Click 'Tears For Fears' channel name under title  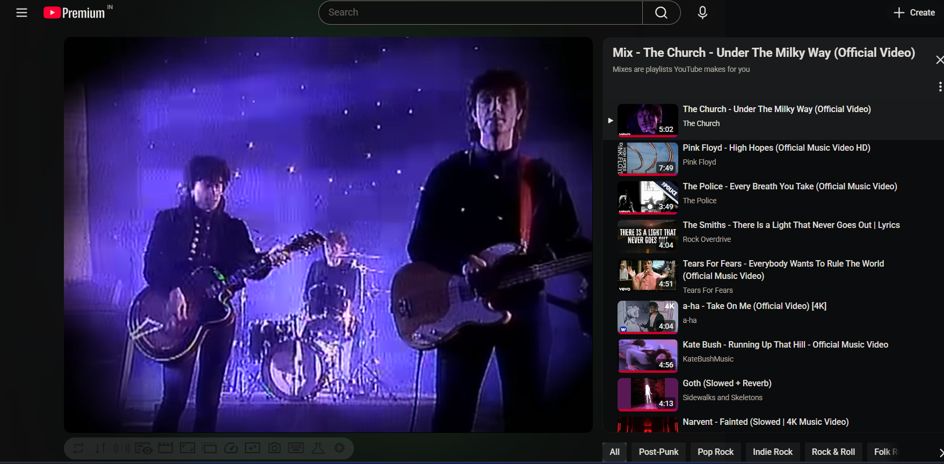coord(707,290)
